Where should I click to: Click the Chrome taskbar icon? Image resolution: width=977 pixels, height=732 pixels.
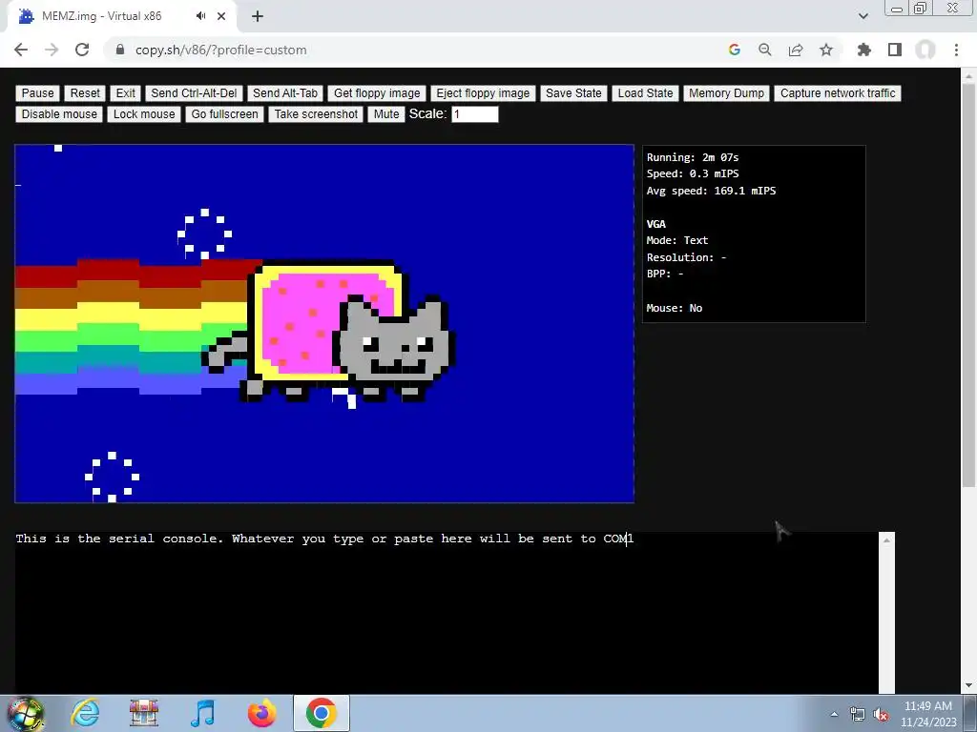coord(322,713)
